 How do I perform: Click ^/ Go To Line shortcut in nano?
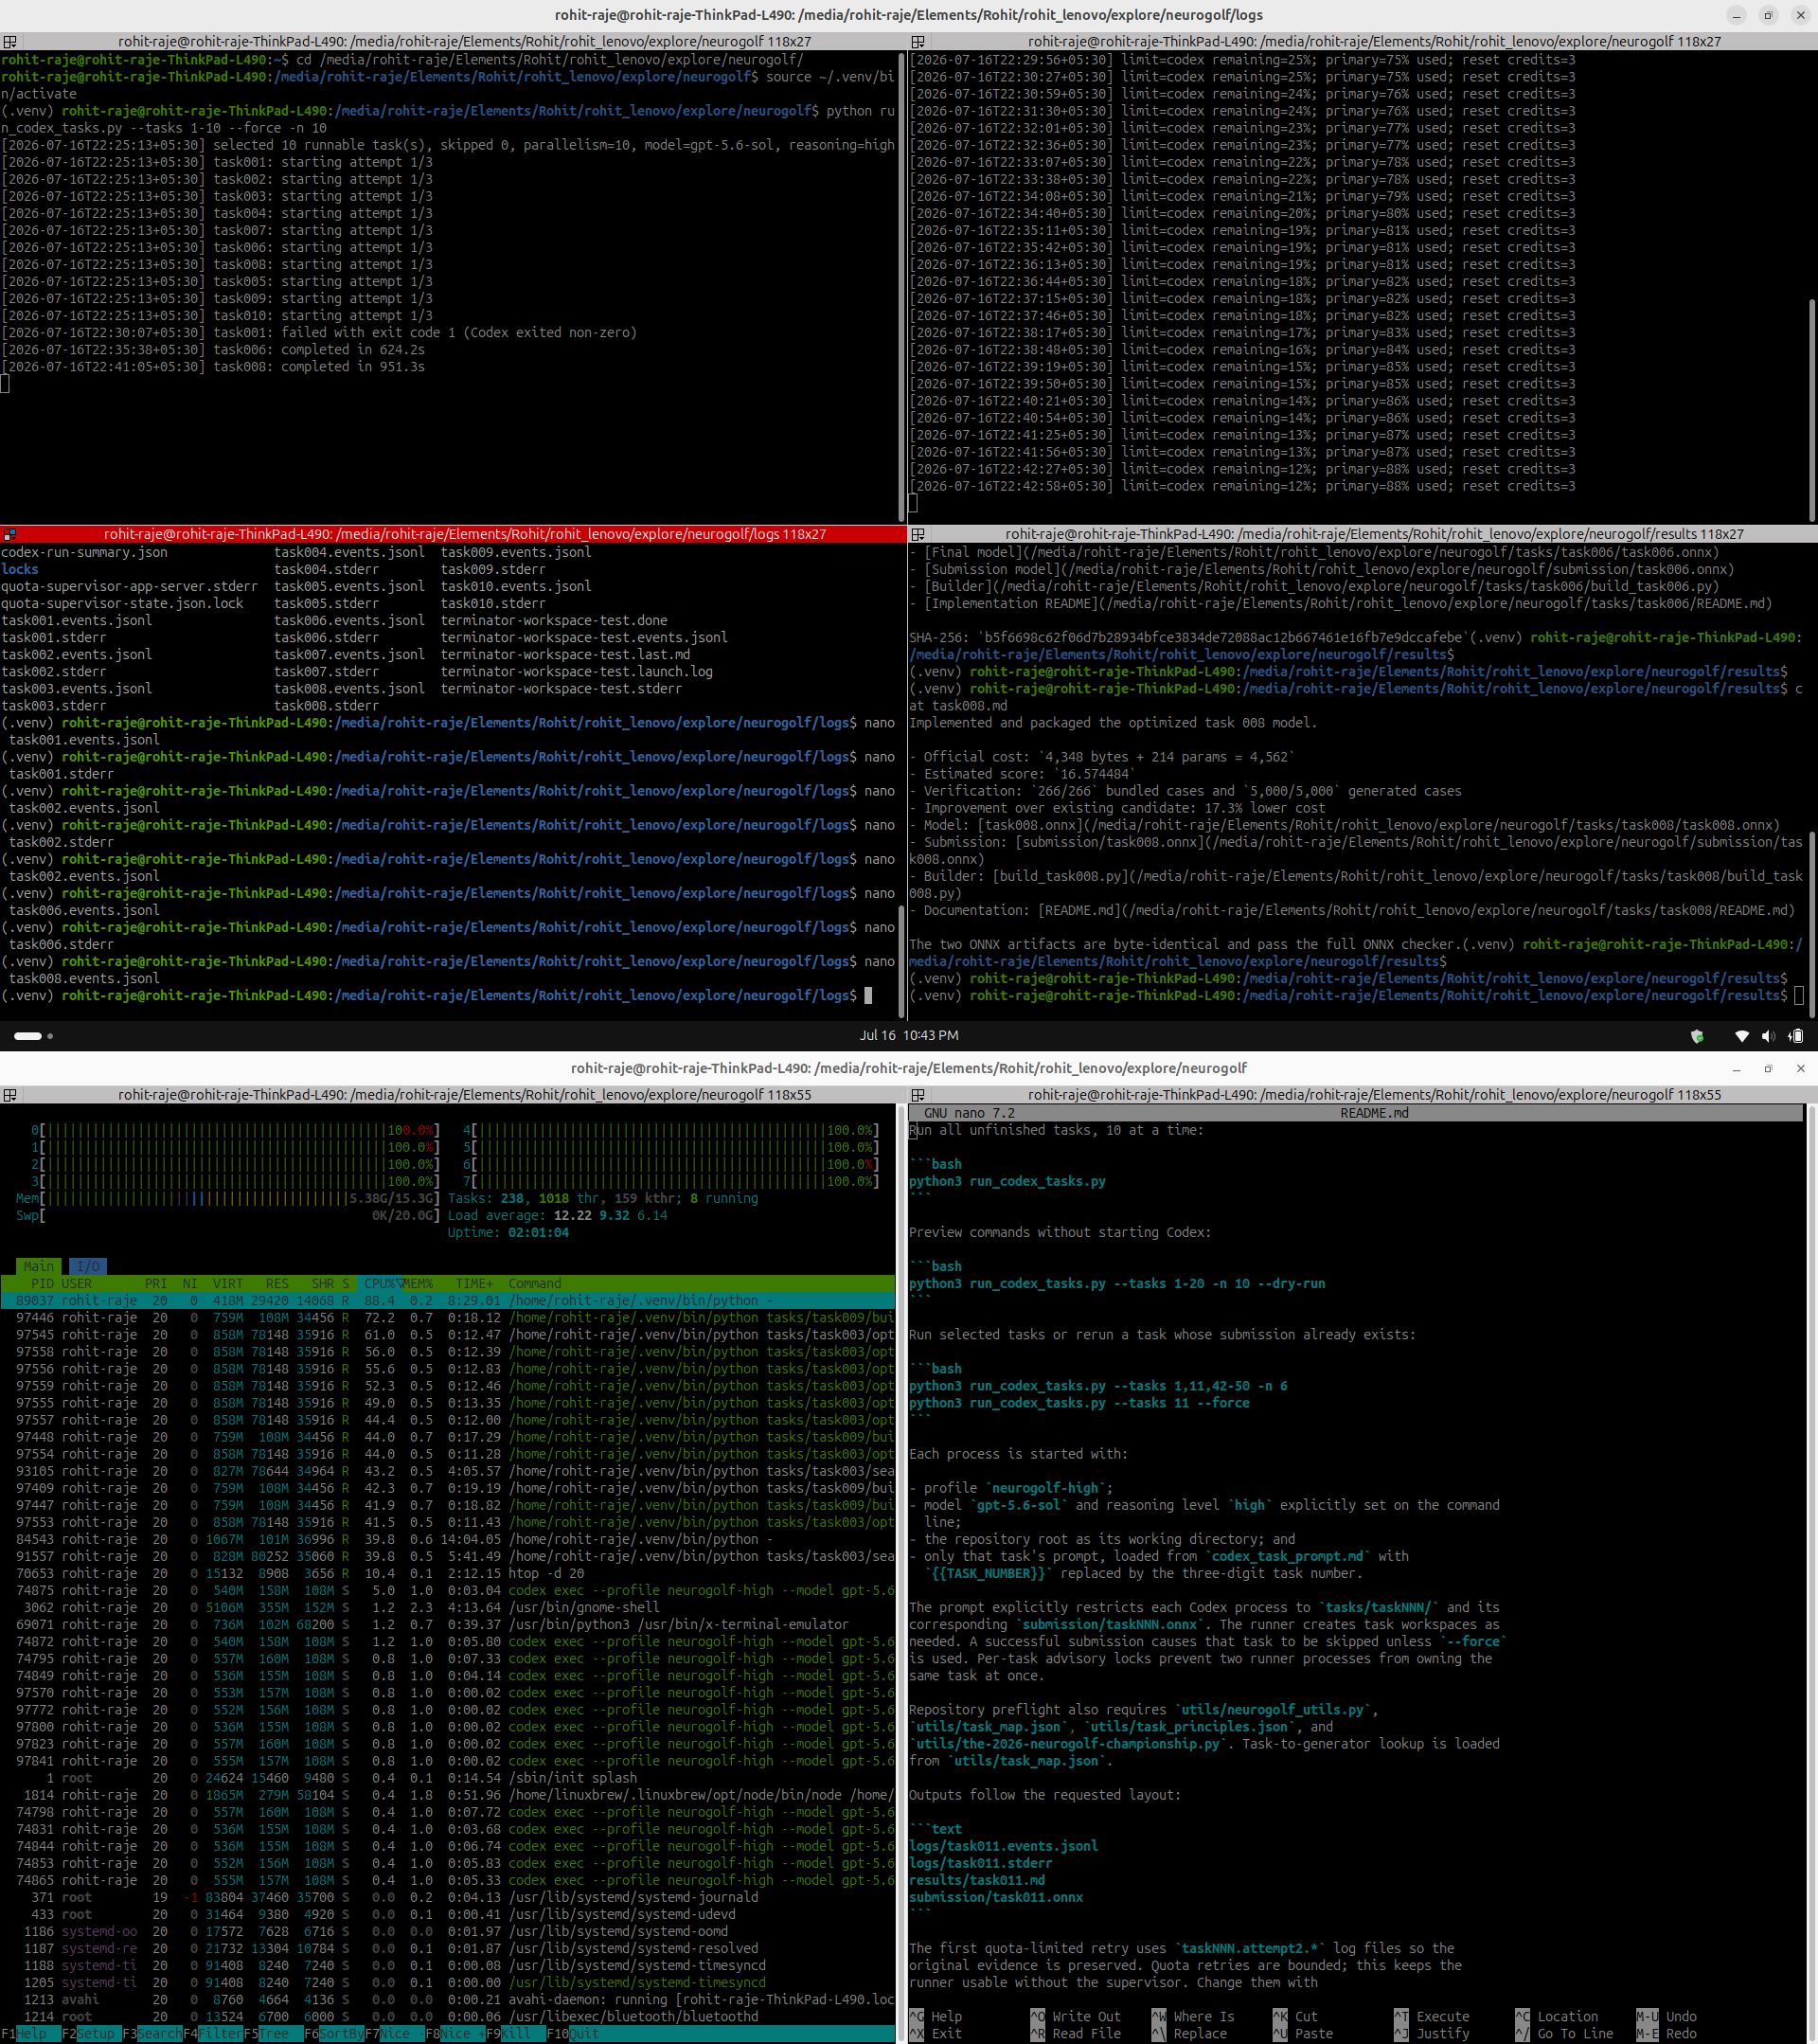tap(1564, 2034)
